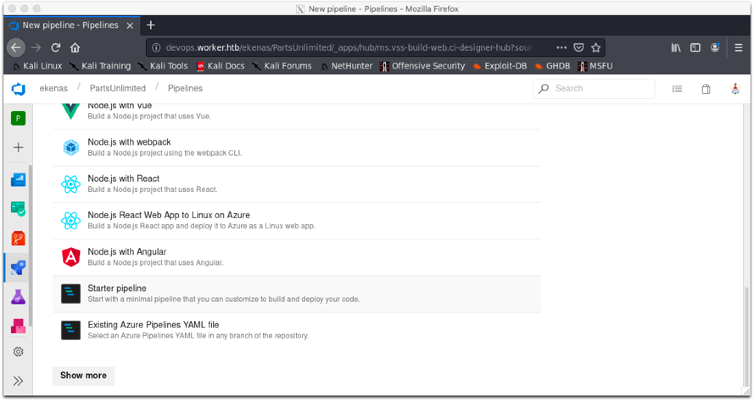This screenshot has width=754, height=401.
Task: Click Firefox reload button
Action: pyautogui.click(x=56, y=47)
